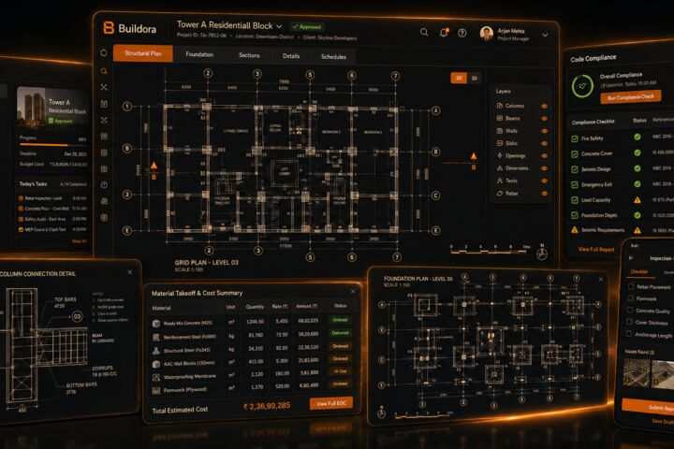Screen dimensions: 674x449
Task: Click Arjan Mehta's profile avatar
Action: [486, 34]
